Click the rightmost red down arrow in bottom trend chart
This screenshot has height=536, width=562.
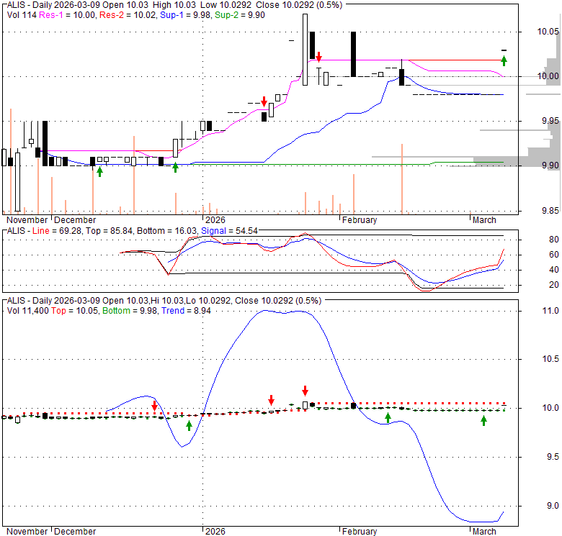pyautogui.click(x=305, y=391)
